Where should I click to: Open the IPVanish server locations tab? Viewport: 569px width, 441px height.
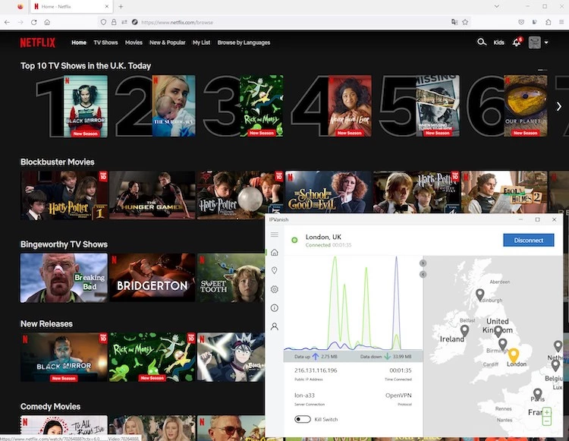coord(274,271)
